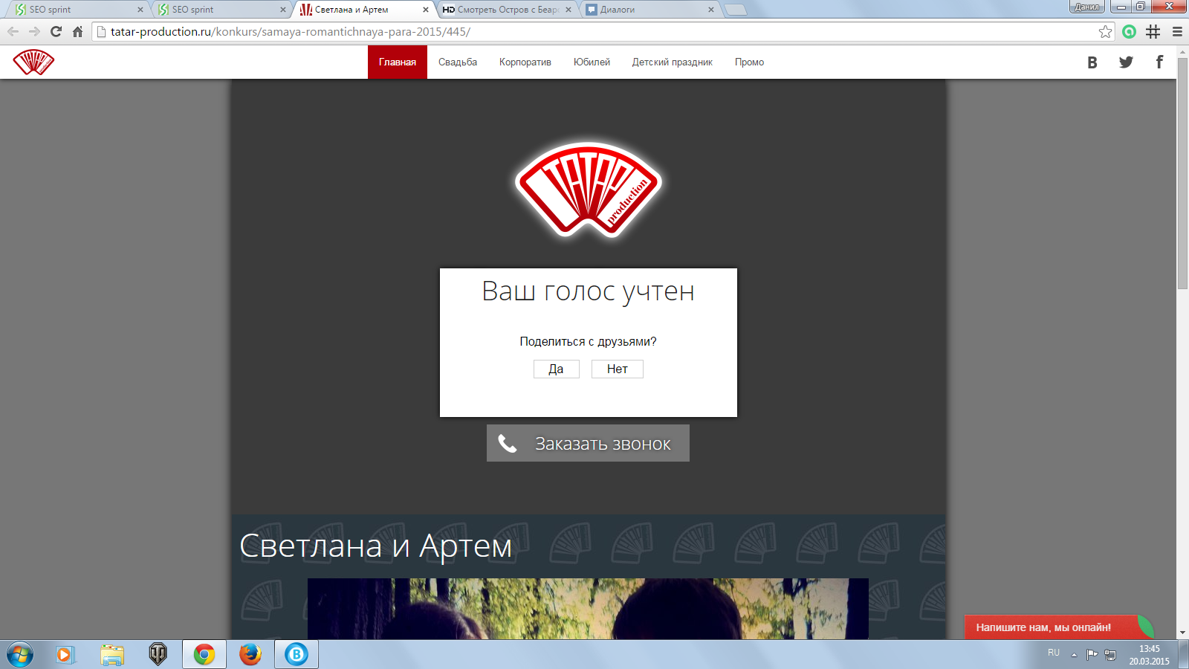Viewport: 1189px width, 669px height.
Task: Click the Да button to share
Action: 556,369
